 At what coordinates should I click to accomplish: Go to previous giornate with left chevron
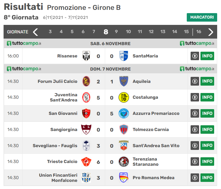[36, 32]
